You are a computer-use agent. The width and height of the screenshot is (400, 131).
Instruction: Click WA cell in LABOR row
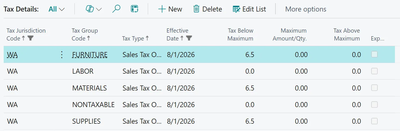pyautogui.click(x=12, y=71)
